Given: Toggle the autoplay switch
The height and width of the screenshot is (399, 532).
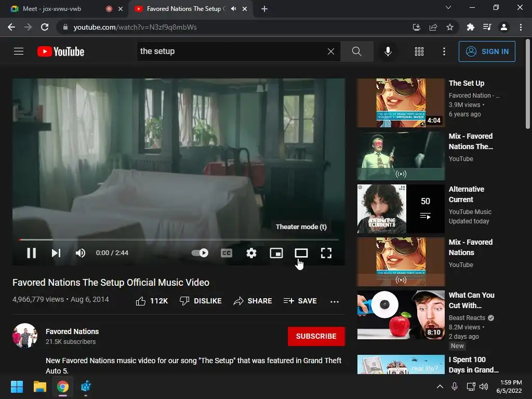Looking at the screenshot, I should (x=200, y=253).
